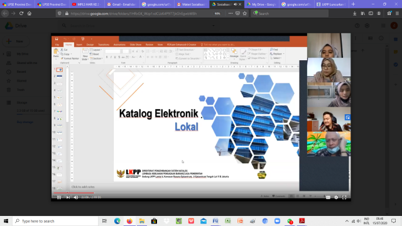Open Microsoft Edge from taskbar
402x226 pixels.
coord(117,221)
